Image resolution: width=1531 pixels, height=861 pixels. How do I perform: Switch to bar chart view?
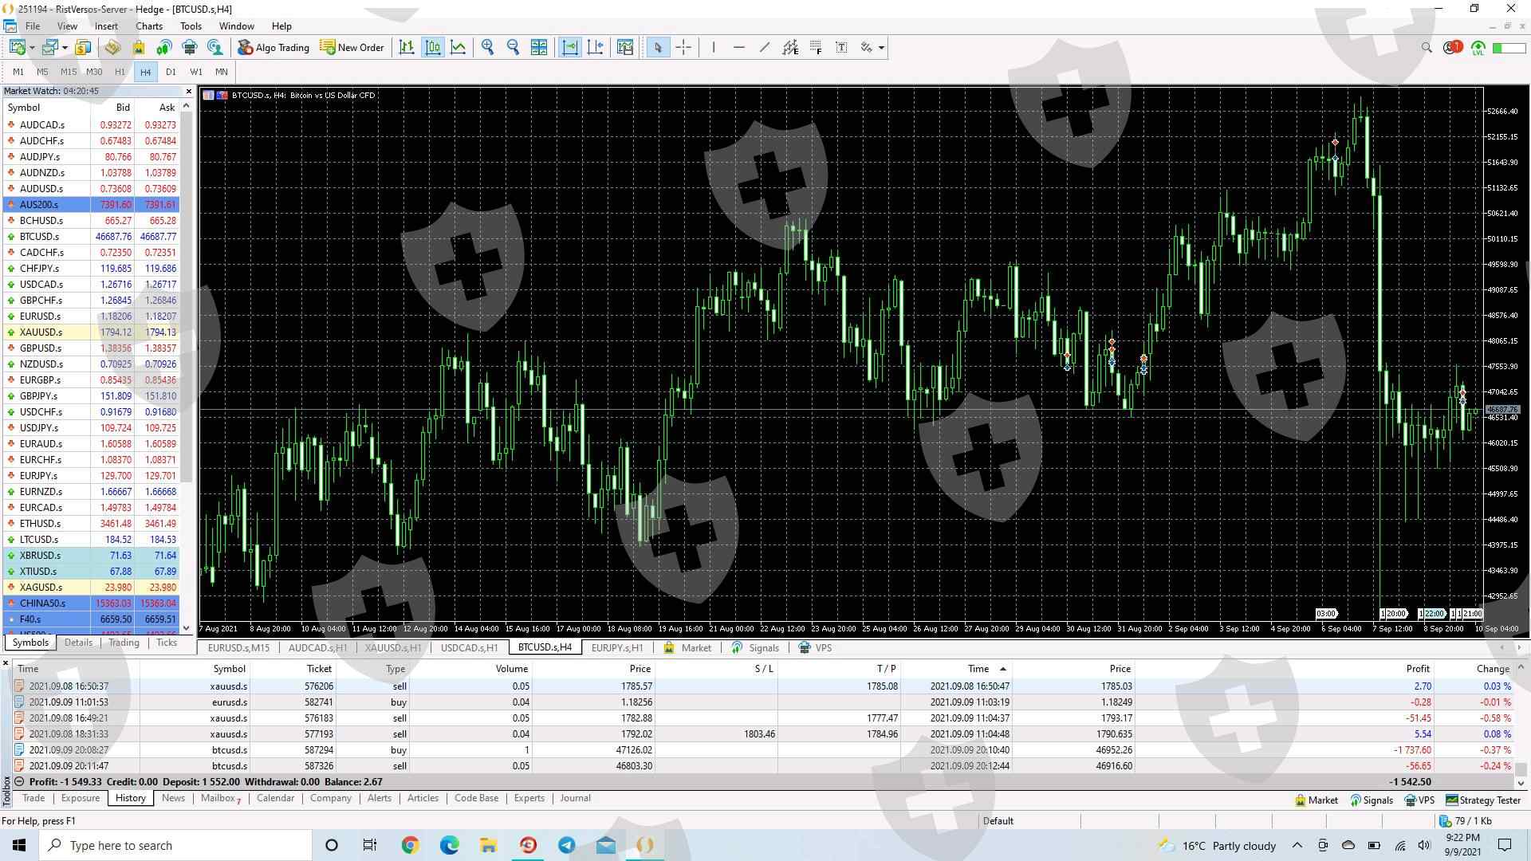coord(407,48)
